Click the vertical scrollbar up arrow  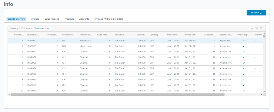264,33
